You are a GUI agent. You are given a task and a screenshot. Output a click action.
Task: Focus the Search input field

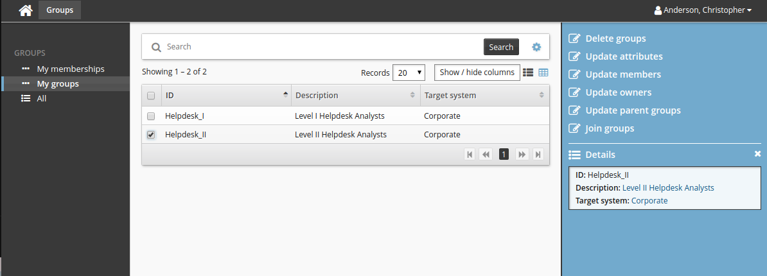coord(323,46)
